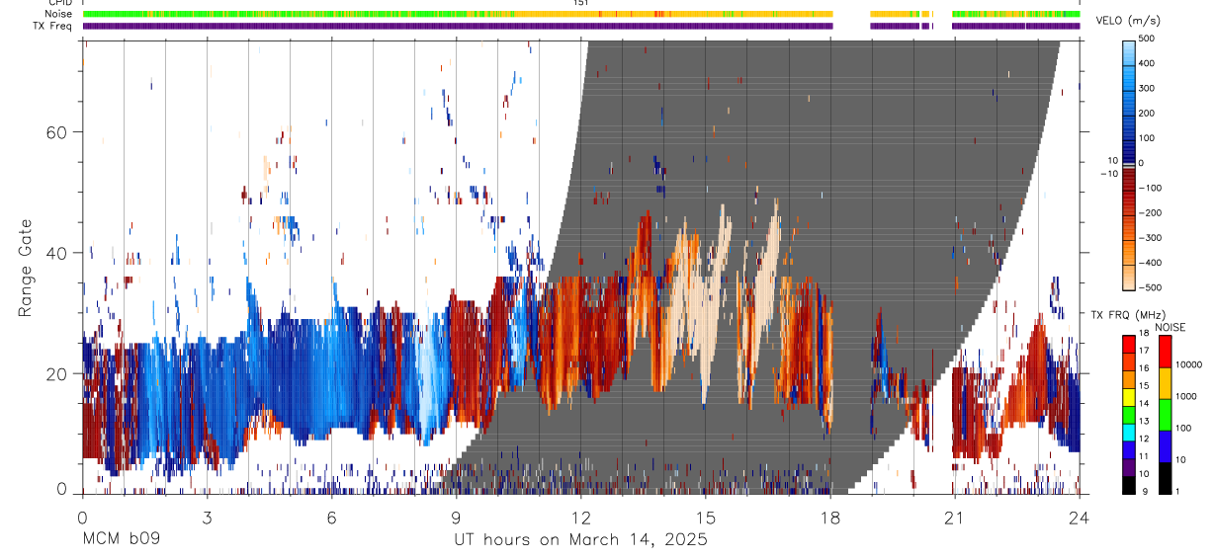Click the x-axis tick label '21'
1214x560 pixels.
coord(954,518)
